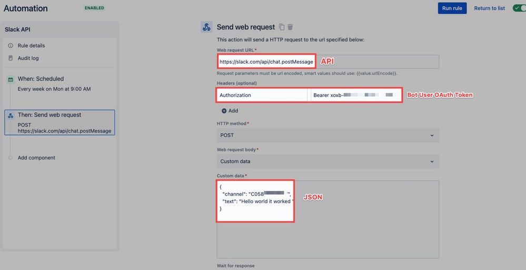Click the Slack API rule name
Image resolution: width=526 pixels, height=270 pixels.
point(17,29)
